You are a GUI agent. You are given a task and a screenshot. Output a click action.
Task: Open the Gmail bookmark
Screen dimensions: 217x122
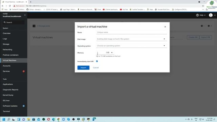point(98,9)
